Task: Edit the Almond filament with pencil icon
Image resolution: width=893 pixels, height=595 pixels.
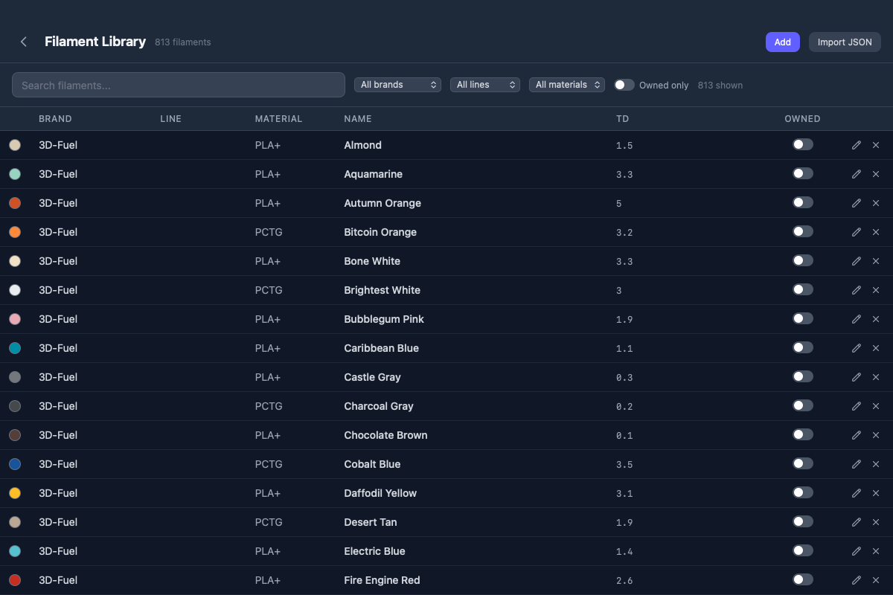Action: [857, 145]
